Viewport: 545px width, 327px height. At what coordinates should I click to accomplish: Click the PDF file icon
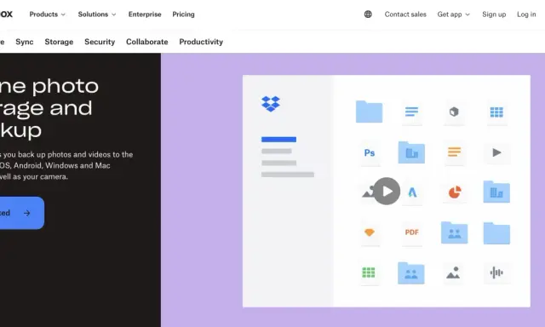coord(412,232)
